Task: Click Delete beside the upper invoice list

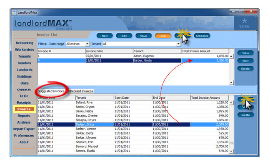Action: tap(245, 68)
